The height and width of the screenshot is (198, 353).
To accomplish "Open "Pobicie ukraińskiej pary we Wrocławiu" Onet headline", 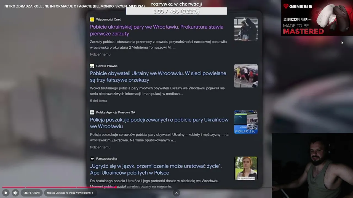I will point(157,30).
